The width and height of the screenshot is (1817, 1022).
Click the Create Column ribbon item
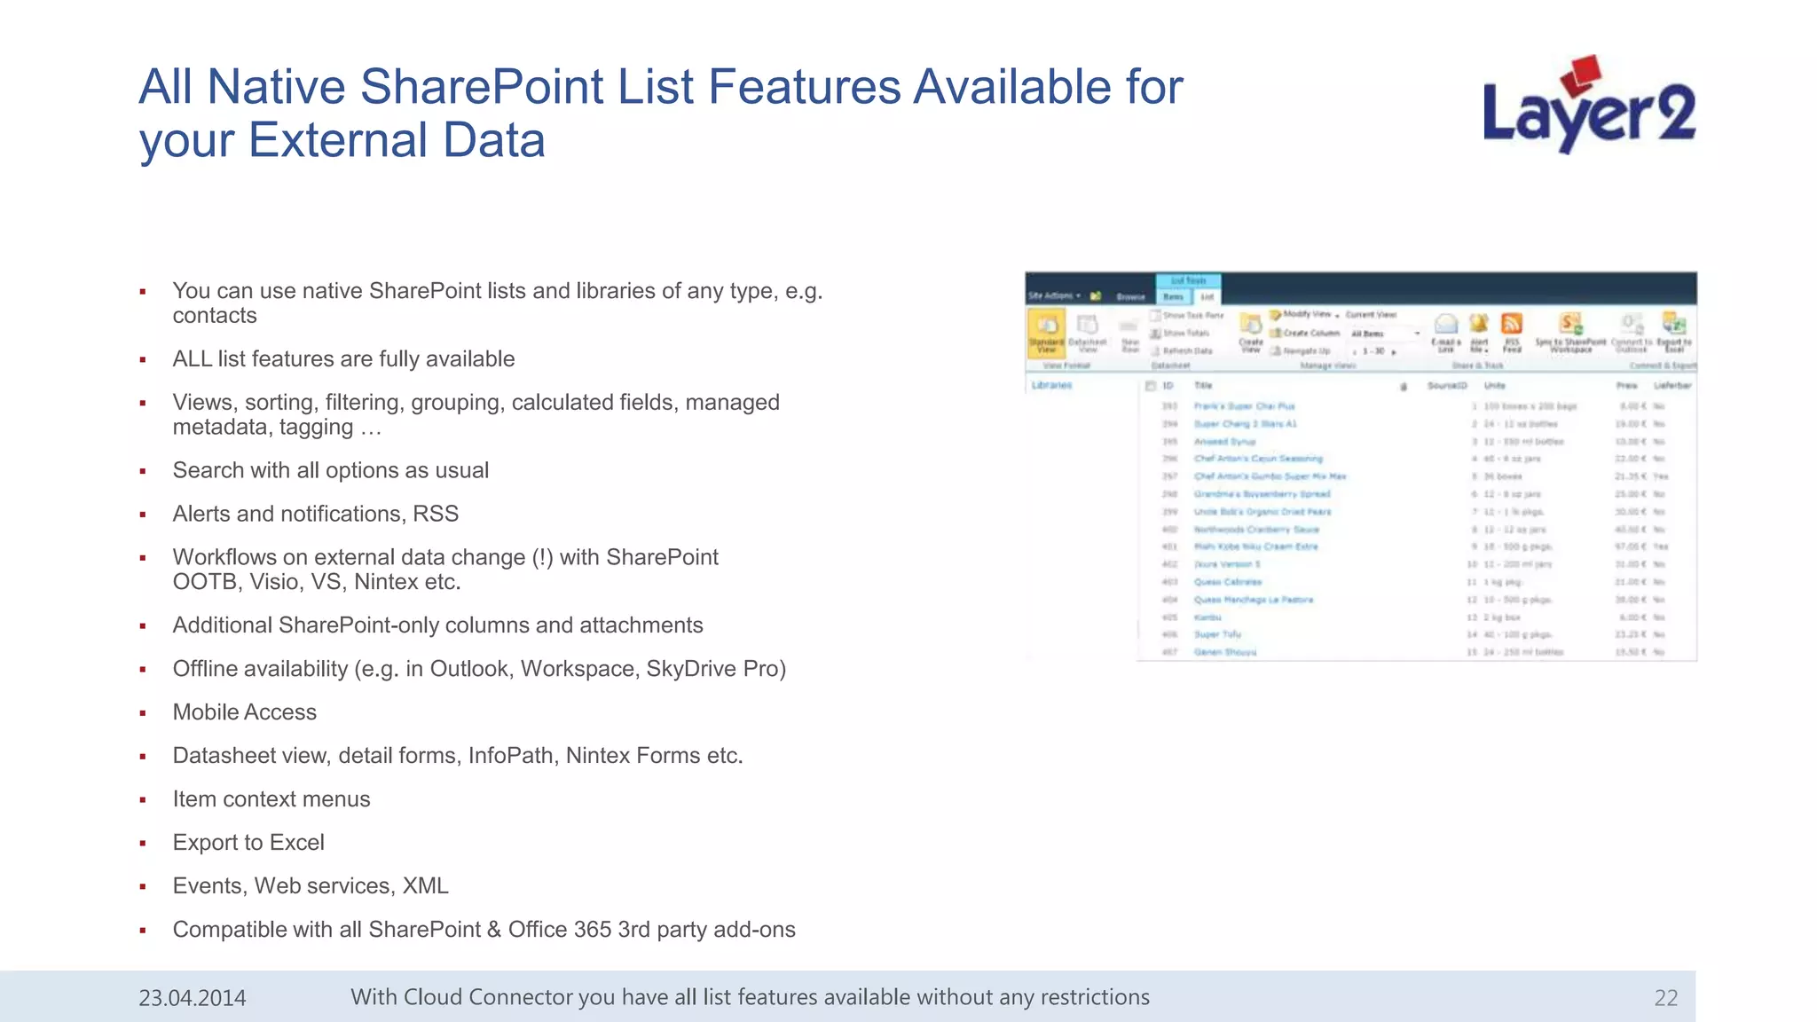click(1305, 334)
